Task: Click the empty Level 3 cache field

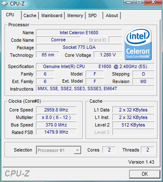Action: point(133,132)
